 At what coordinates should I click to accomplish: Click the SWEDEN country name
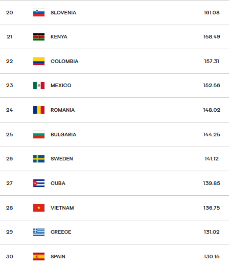62,159
